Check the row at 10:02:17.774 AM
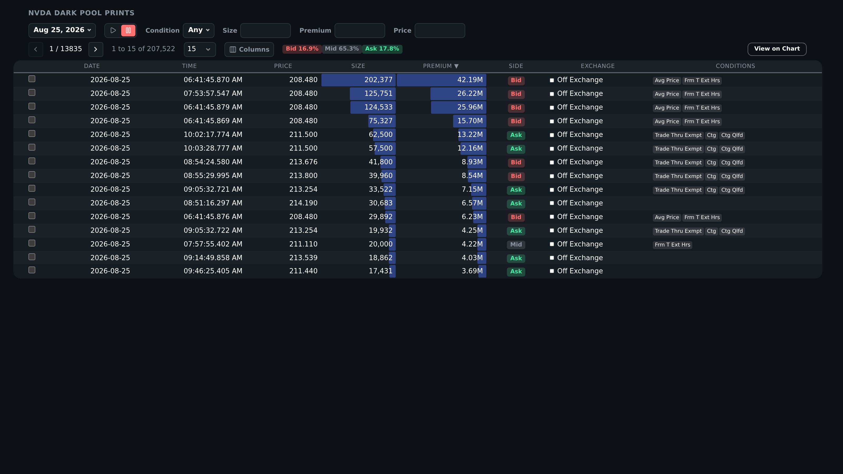Image resolution: width=843 pixels, height=474 pixels. [32, 134]
